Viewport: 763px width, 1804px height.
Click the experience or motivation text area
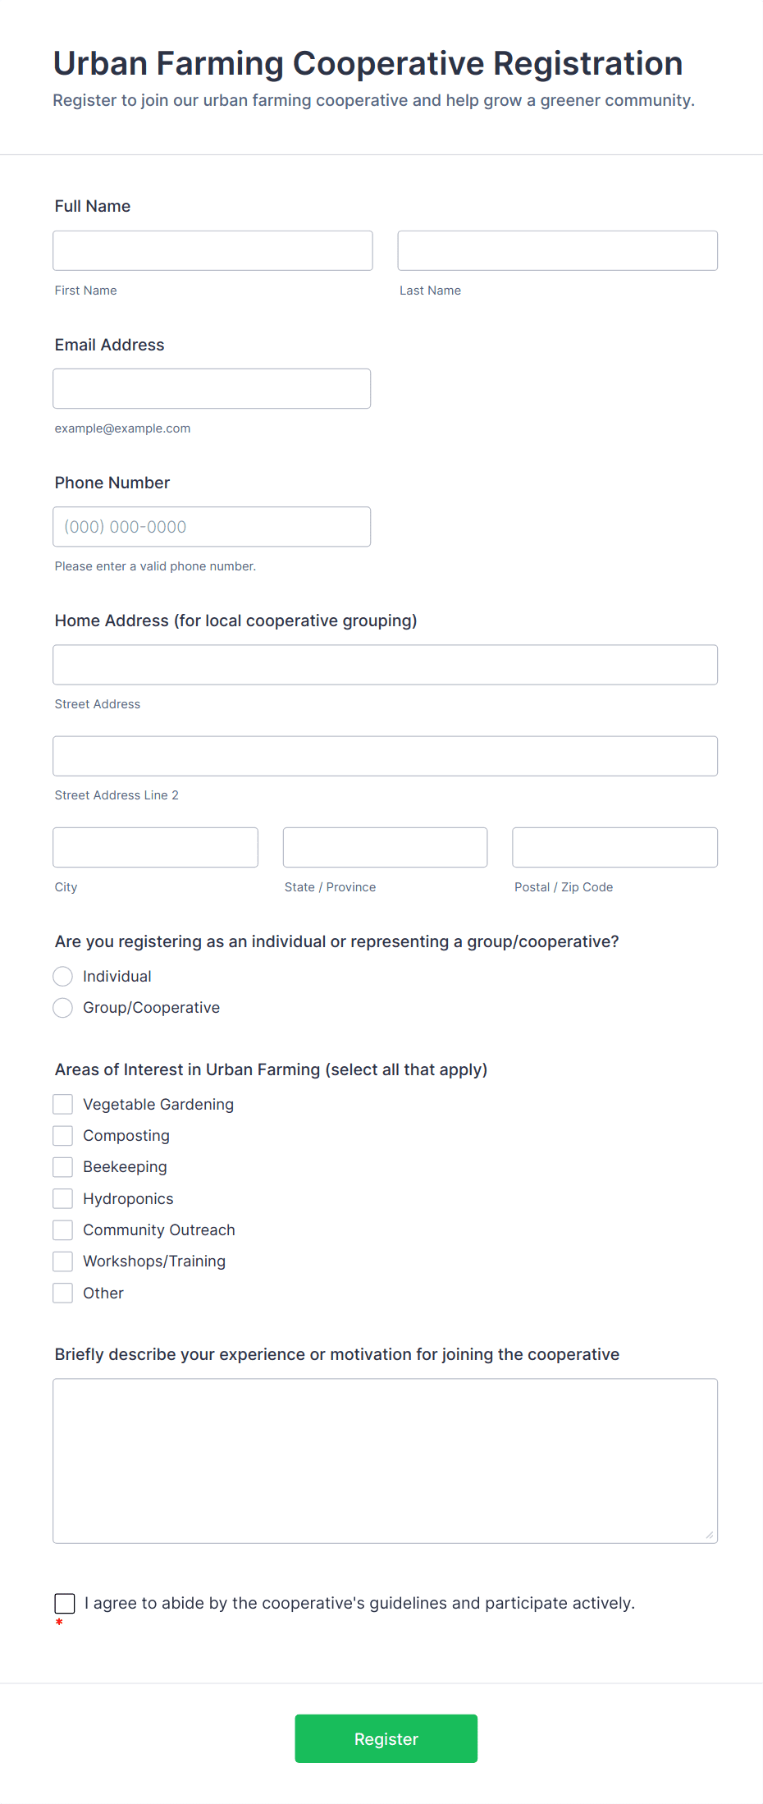coord(385,1460)
